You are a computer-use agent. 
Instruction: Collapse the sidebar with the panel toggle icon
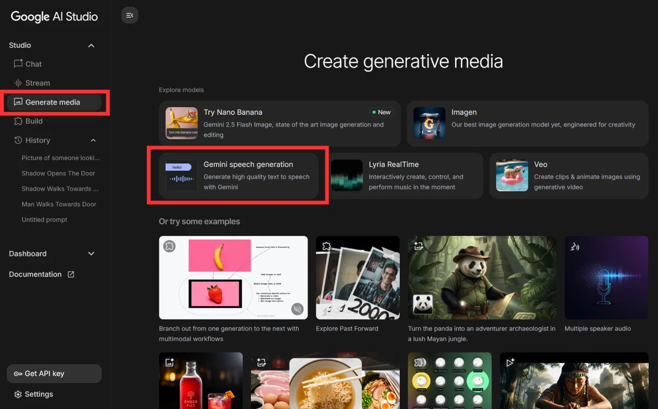[129, 15]
